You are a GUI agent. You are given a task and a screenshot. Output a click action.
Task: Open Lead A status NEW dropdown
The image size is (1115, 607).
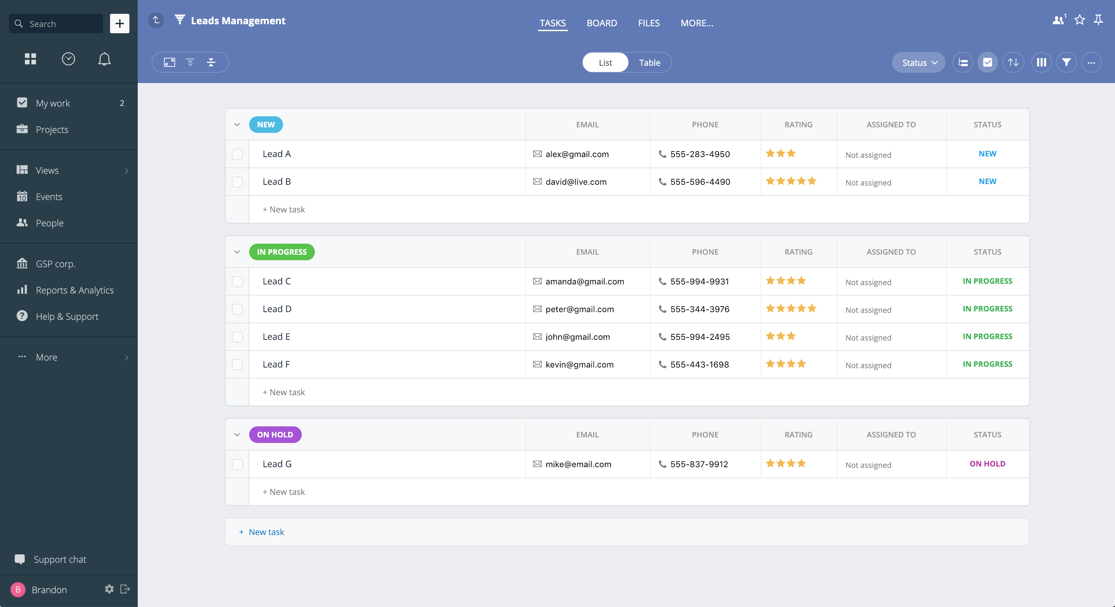tap(987, 154)
